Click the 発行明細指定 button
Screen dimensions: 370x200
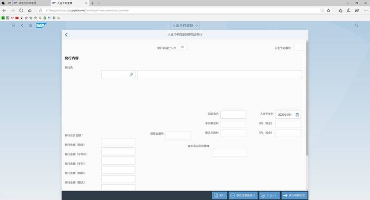click(295, 196)
